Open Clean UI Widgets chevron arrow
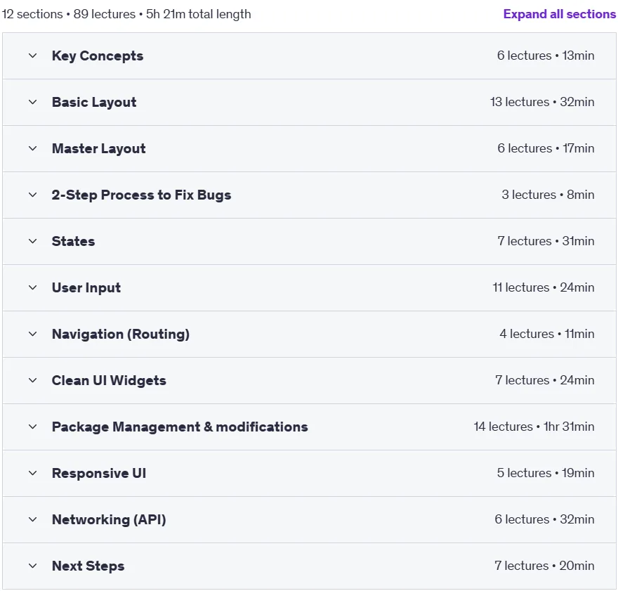Image resolution: width=618 pixels, height=591 pixels. point(33,380)
